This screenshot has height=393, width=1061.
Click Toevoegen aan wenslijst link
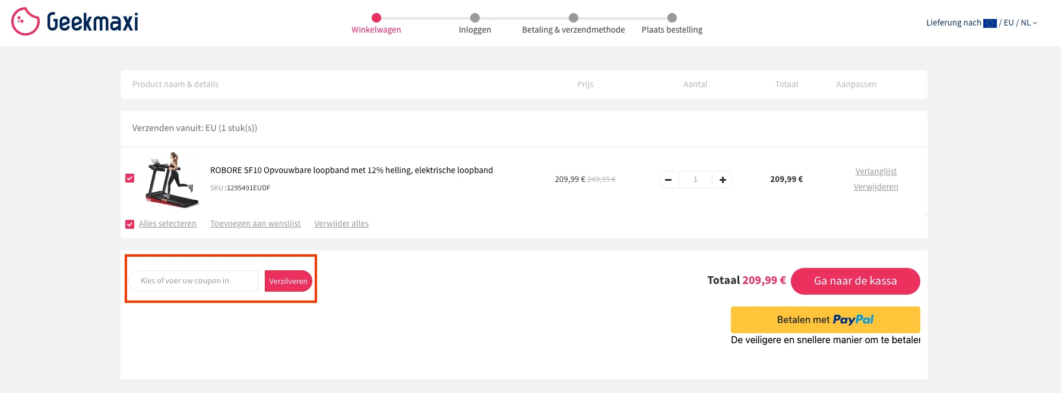(x=255, y=223)
